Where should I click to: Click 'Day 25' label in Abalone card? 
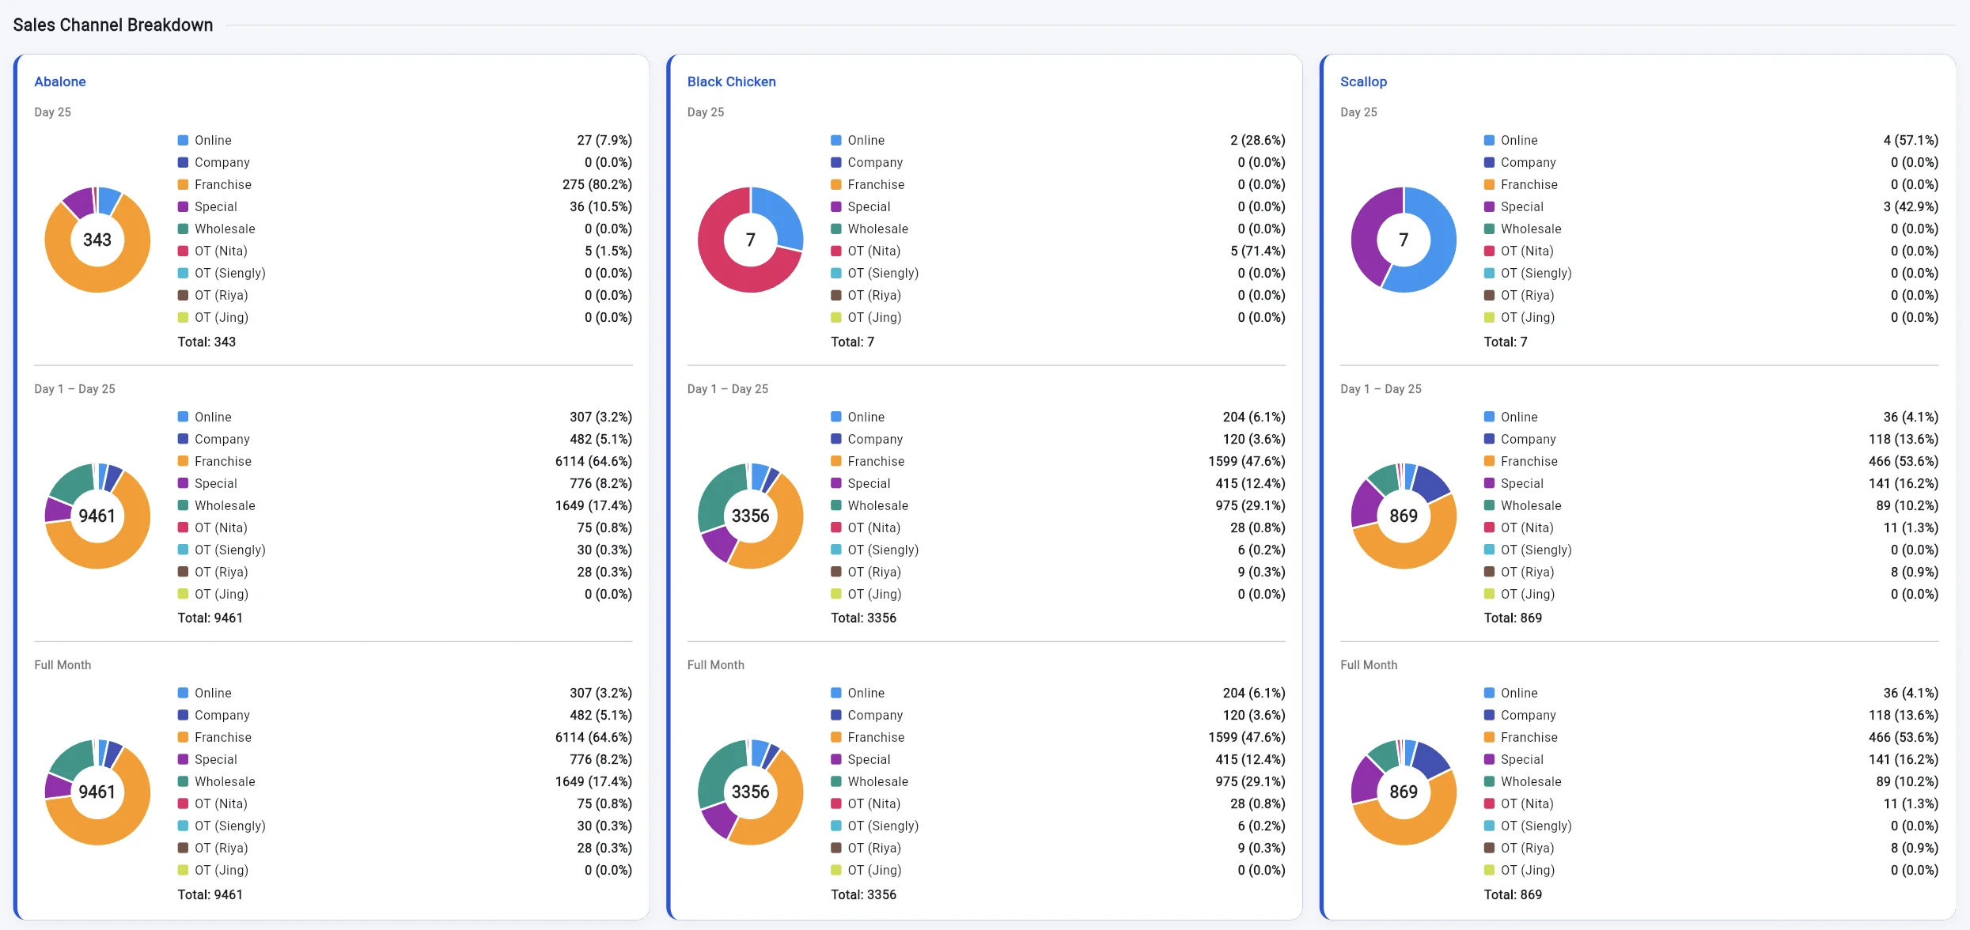[x=52, y=112]
